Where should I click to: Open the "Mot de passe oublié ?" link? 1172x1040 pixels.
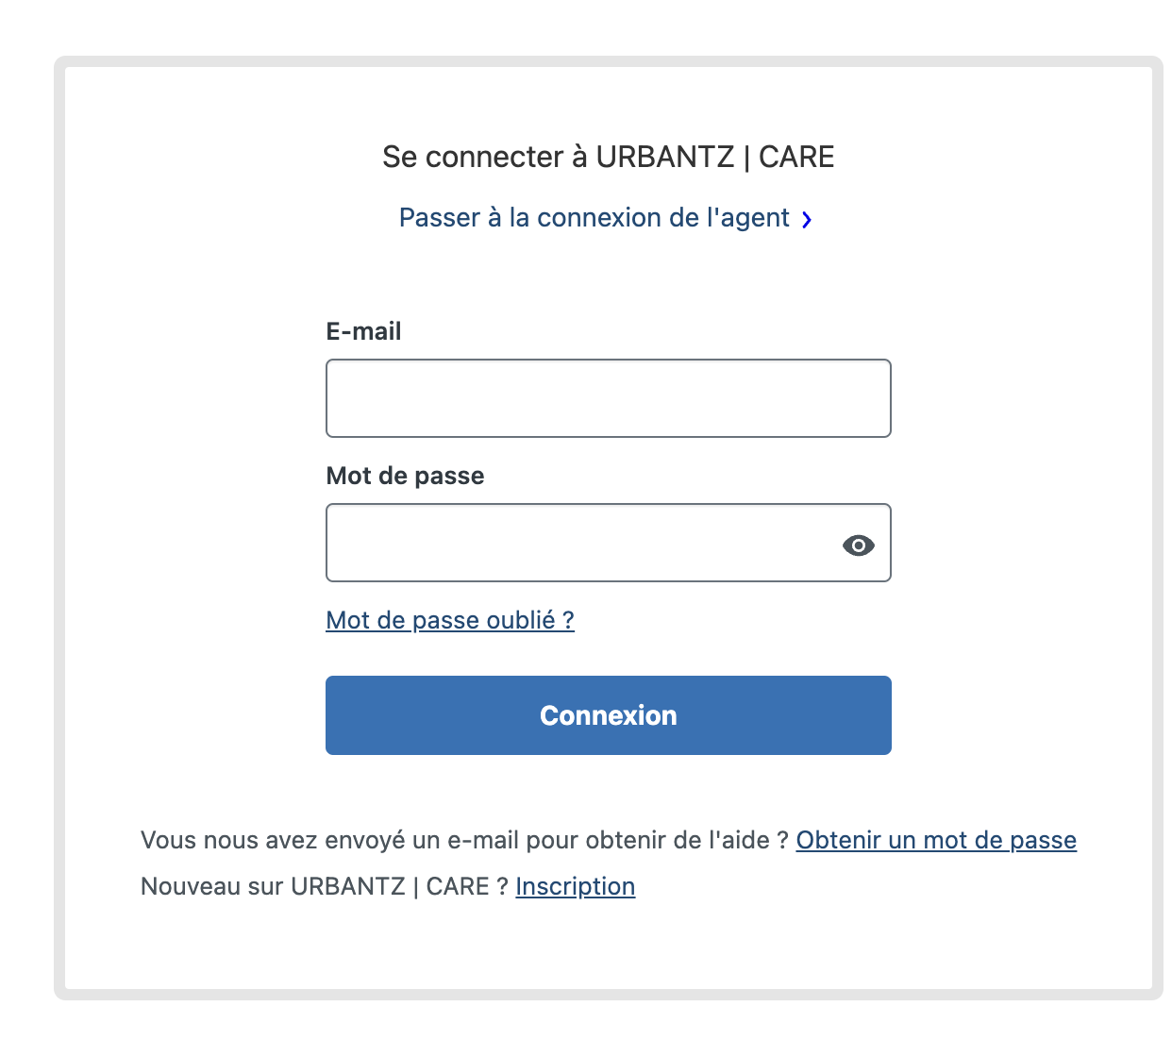450,620
